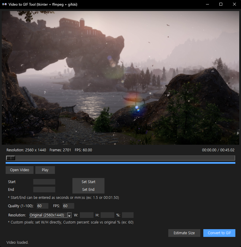The width and height of the screenshot is (241, 247).
Task: Click the blue trim range bar
Action: pos(120,163)
